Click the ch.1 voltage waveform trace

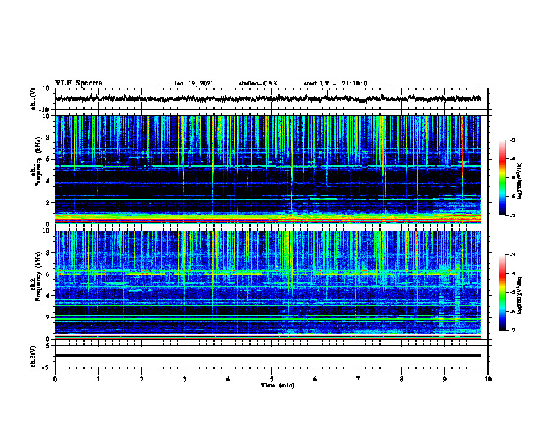[x=268, y=99]
